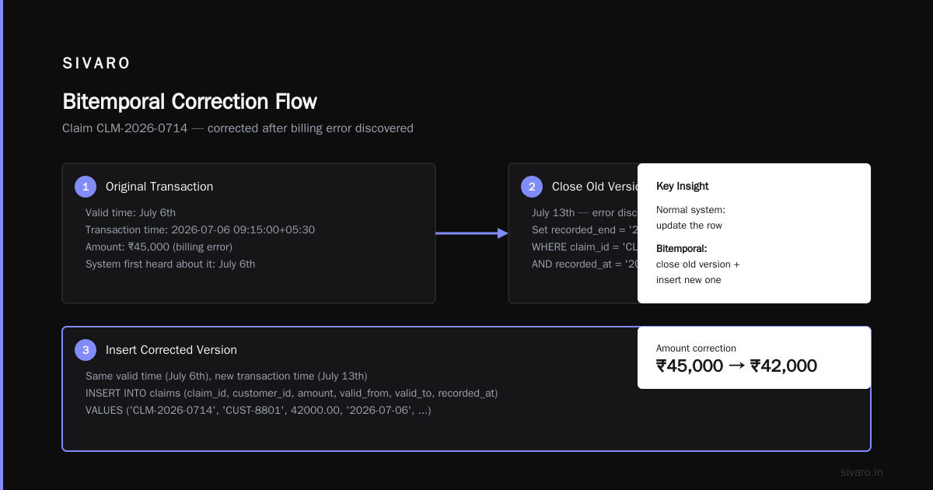Select the Bitemporal Correction Flow title

pyautogui.click(x=190, y=102)
